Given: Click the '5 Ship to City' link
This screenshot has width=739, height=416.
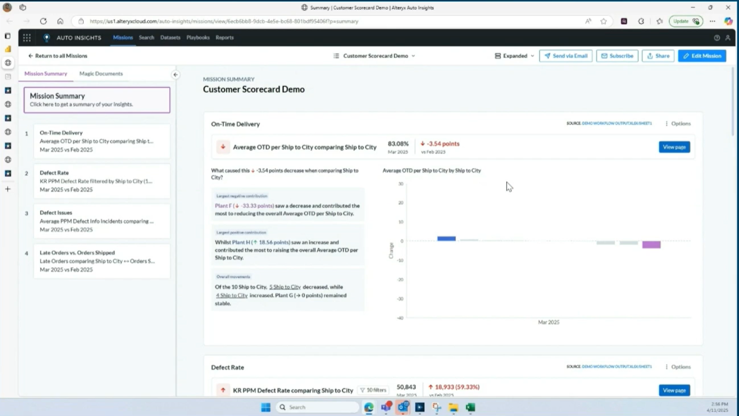Looking at the screenshot, I should (285, 287).
